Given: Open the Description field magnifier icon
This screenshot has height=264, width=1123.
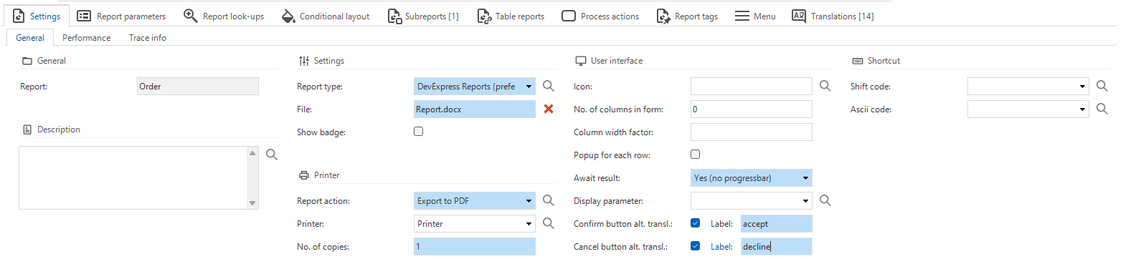Looking at the screenshot, I should (x=272, y=154).
